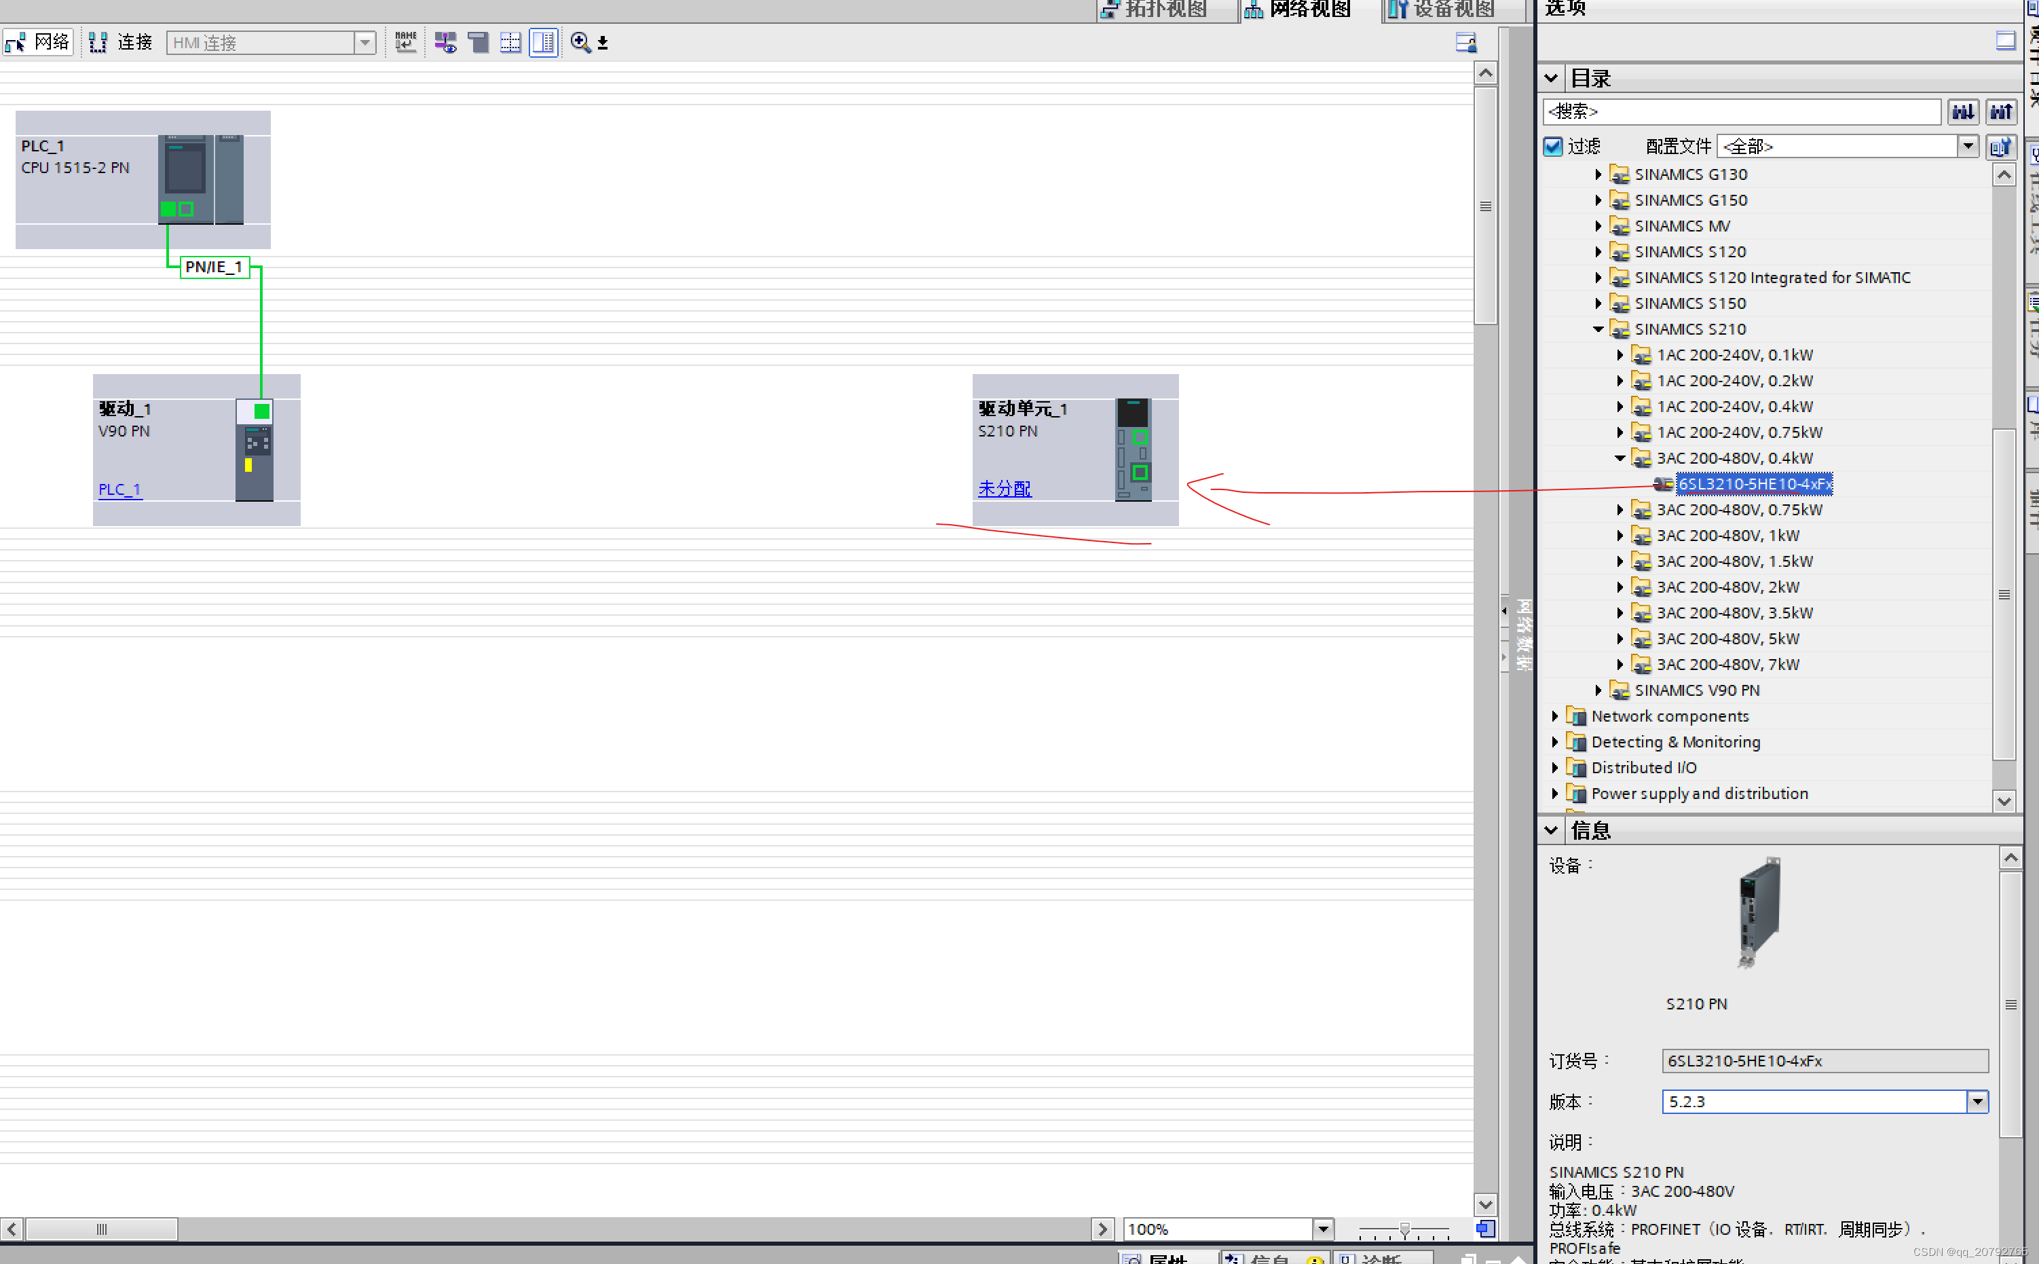Click the network view horizontal scrollbar thumb
The height and width of the screenshot is (1264, 2039).
[x=102, y=1229]
